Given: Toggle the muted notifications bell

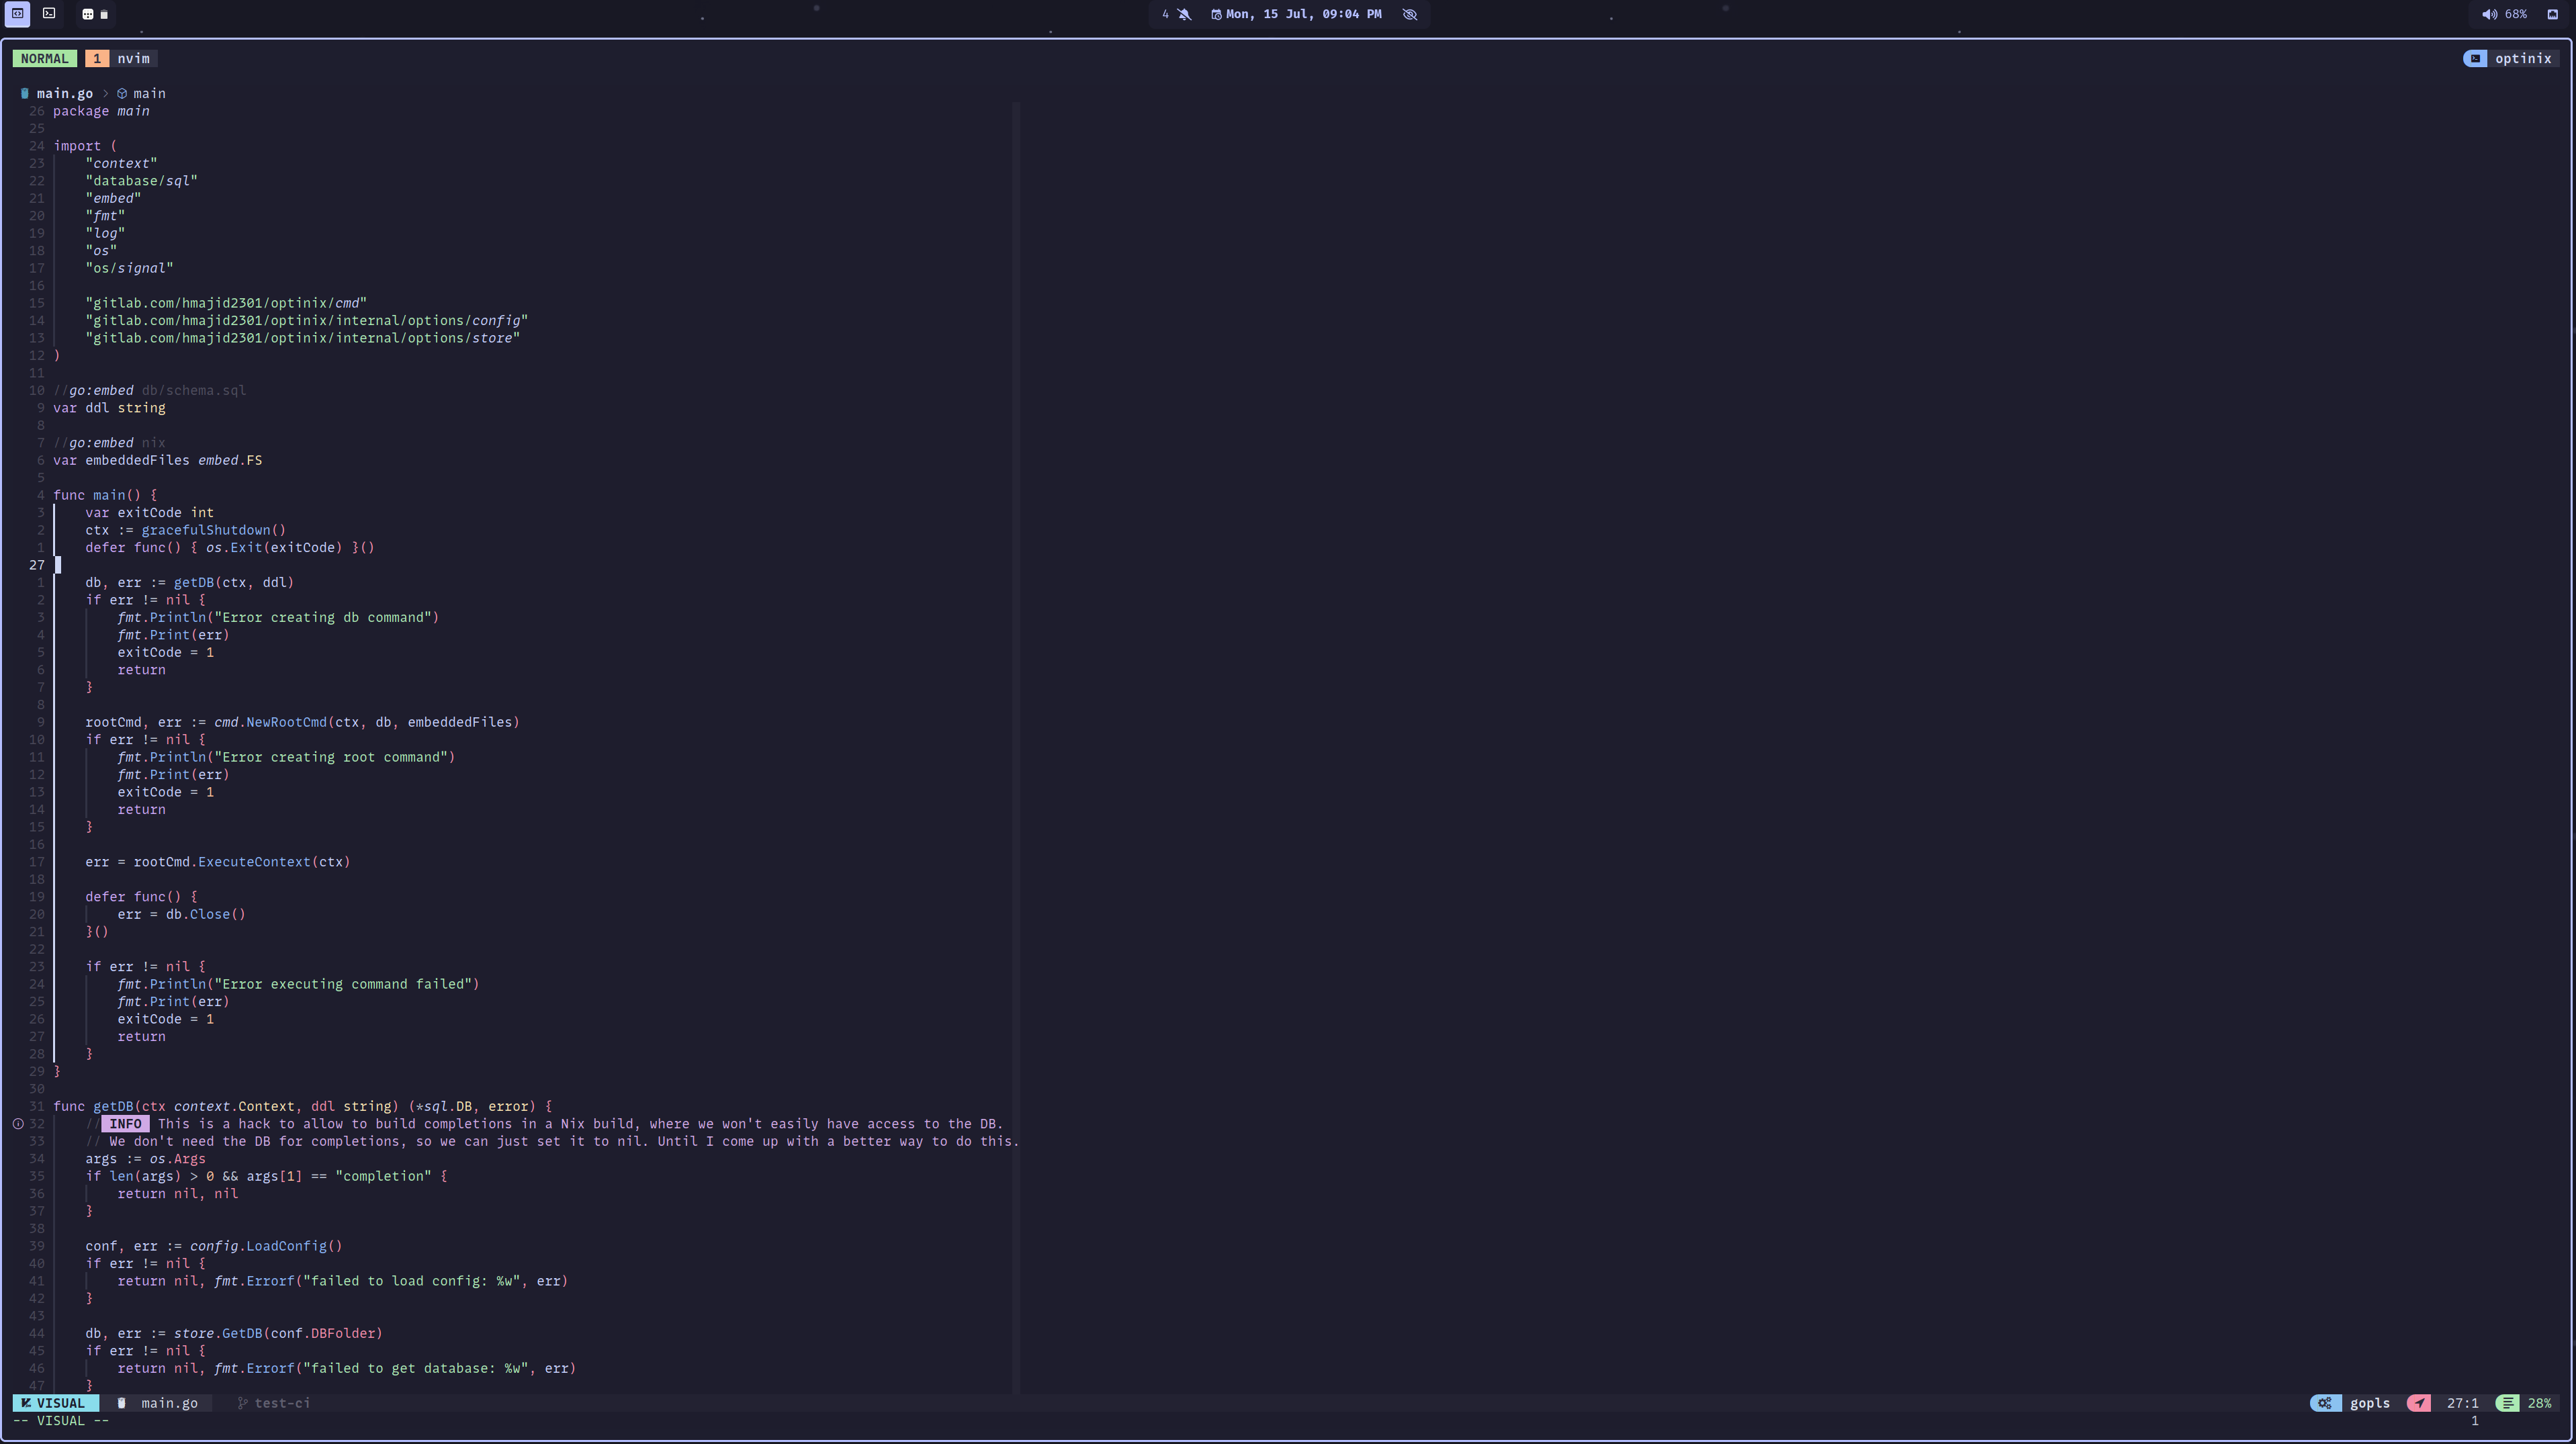Looking at the screenshot, I should [1184, 15].
